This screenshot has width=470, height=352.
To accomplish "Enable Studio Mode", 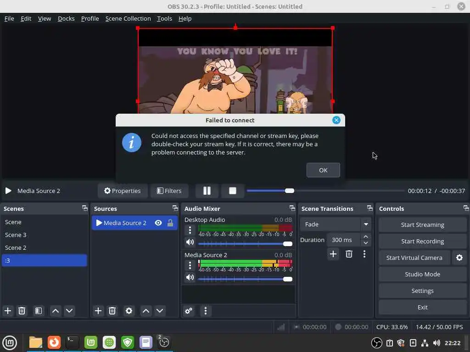I will pos(422,274).
